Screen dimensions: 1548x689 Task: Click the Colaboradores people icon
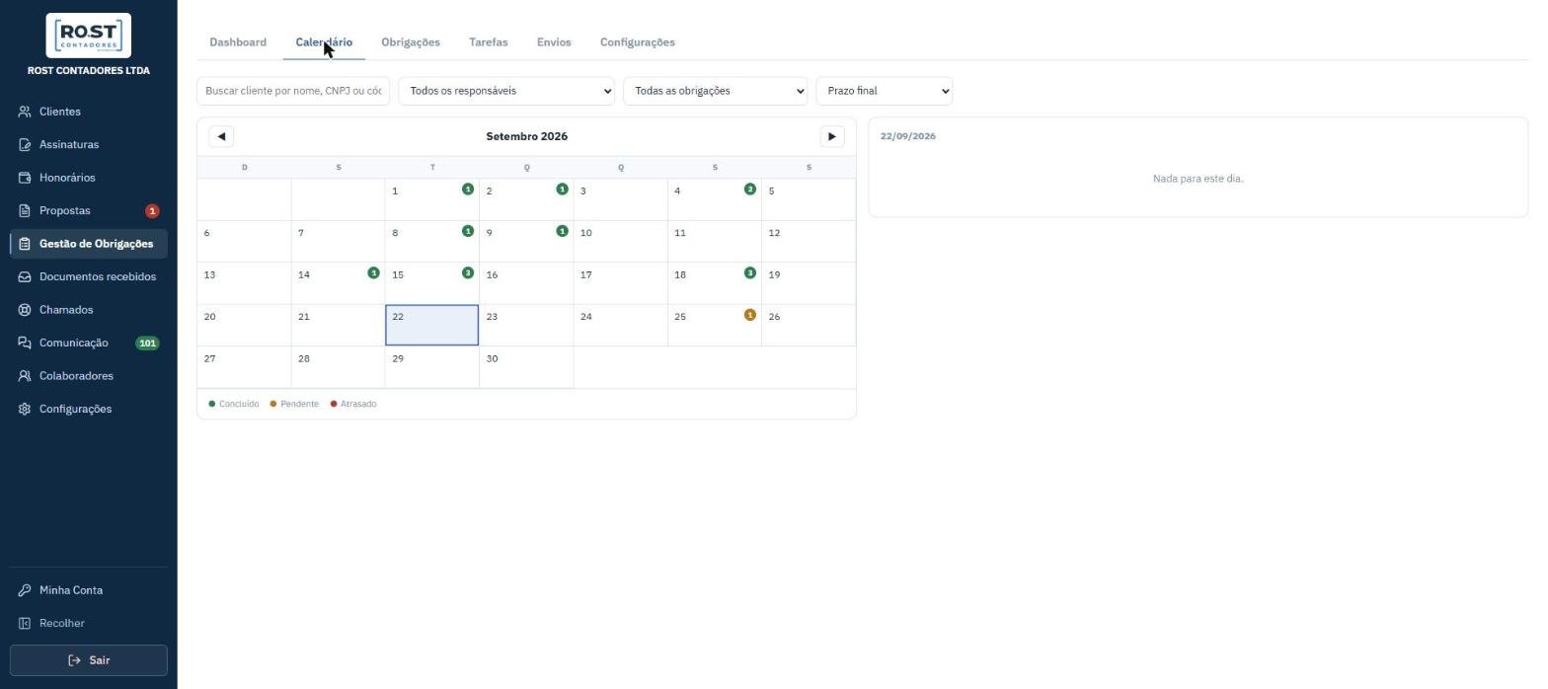[25, 376]
